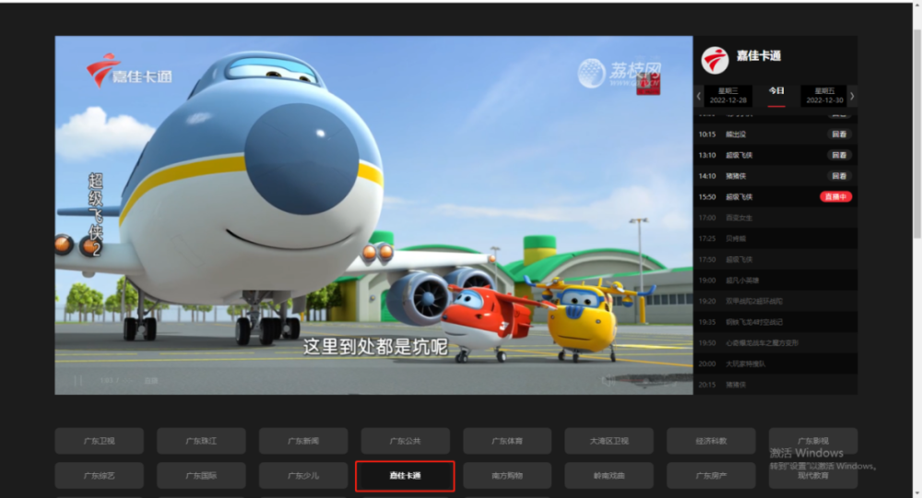Switch to the 南方购物 channel
The image size is (922, 498).
(507, 476)
